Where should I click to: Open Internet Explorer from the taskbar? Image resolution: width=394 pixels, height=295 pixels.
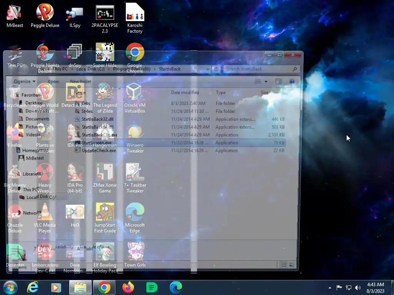[33, 287]
